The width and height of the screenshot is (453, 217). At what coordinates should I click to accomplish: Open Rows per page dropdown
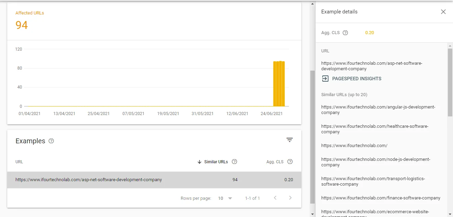(225, 198)
